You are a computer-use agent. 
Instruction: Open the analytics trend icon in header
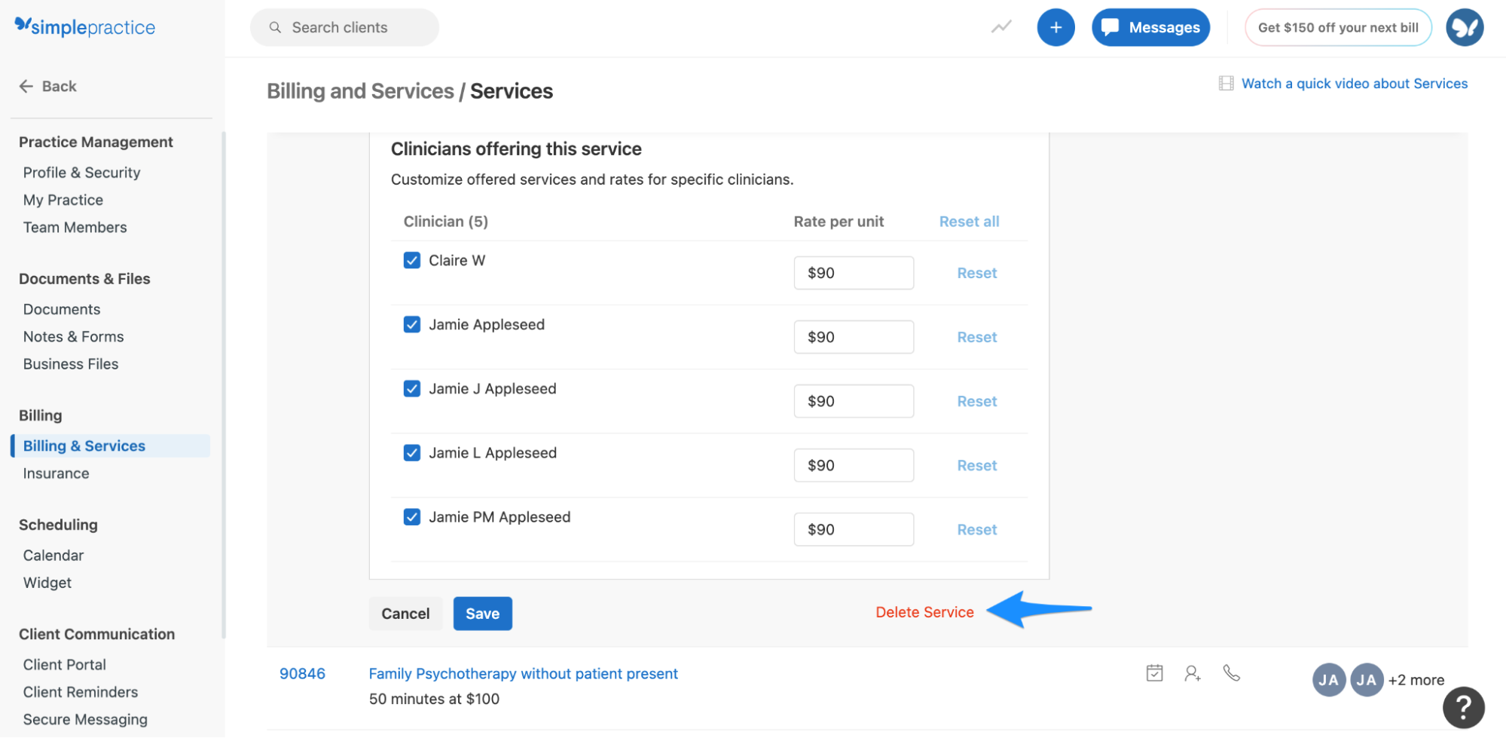pyautogui.click(x=1000, y=27)
